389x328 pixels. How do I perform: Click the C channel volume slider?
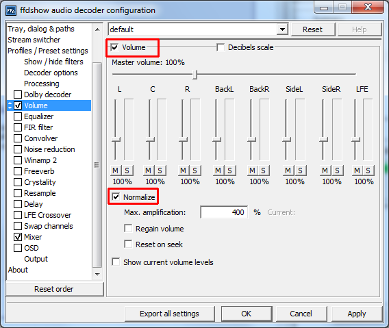pyautogui.click(x=150, y=140)
